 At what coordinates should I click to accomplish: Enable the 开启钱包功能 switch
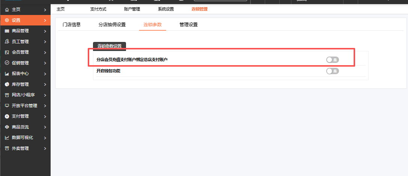pyautogui.click(x=332, y=71)
